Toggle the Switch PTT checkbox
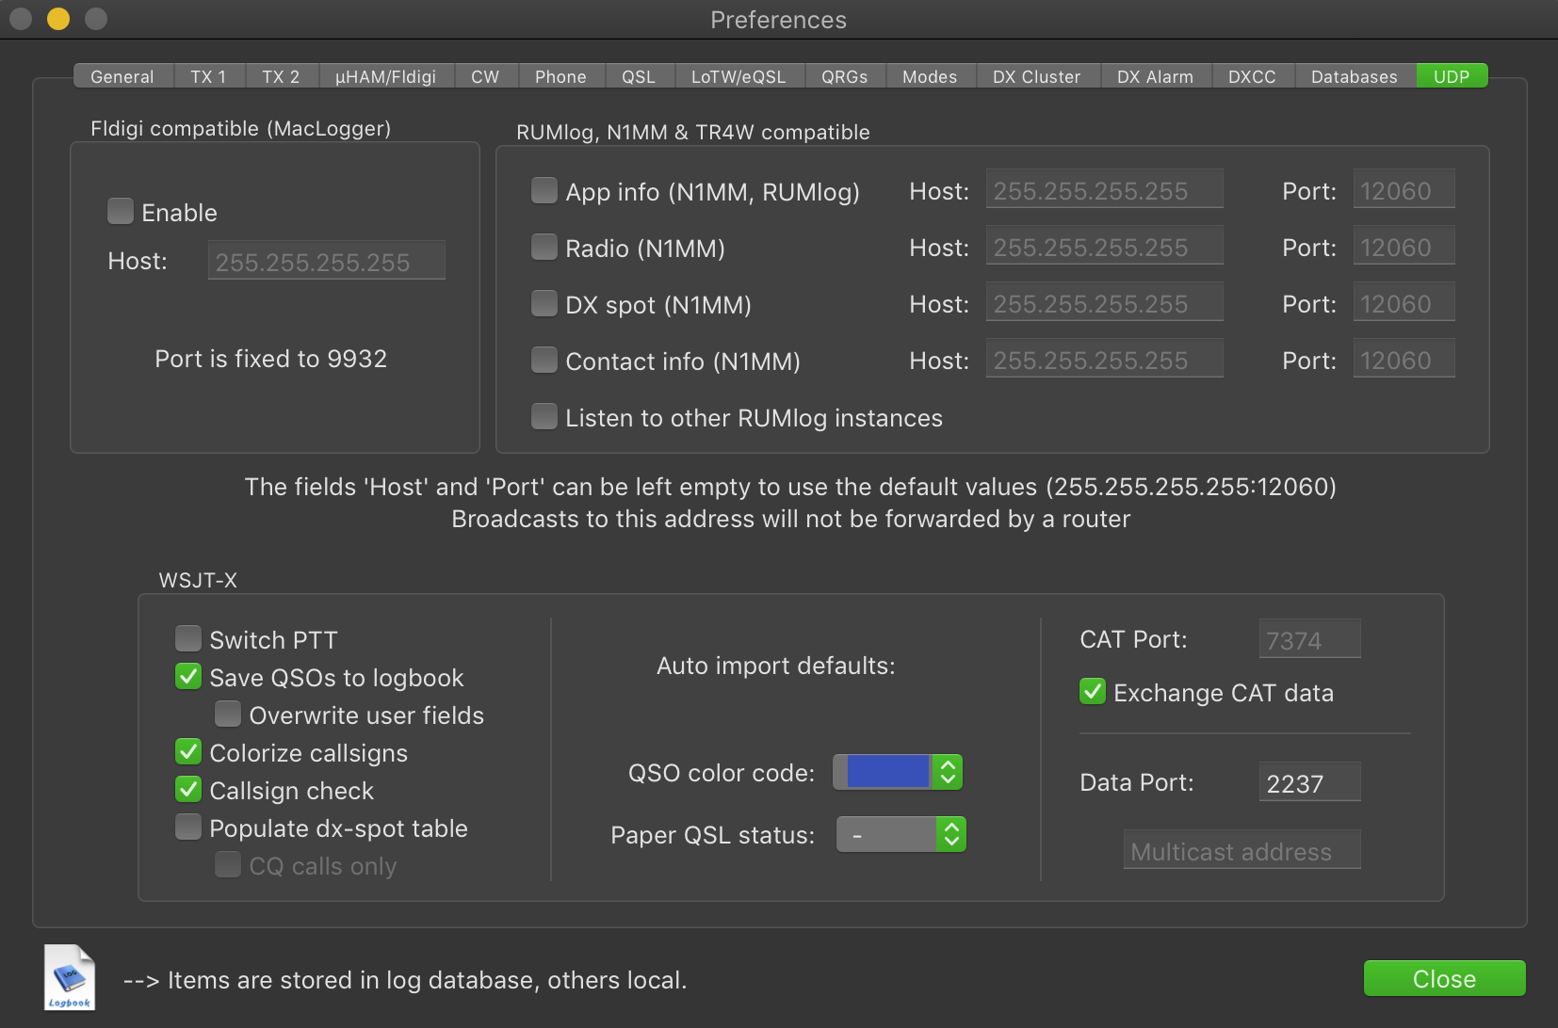Viewport: 1558px width, 1028px height. tap(188, 639)
